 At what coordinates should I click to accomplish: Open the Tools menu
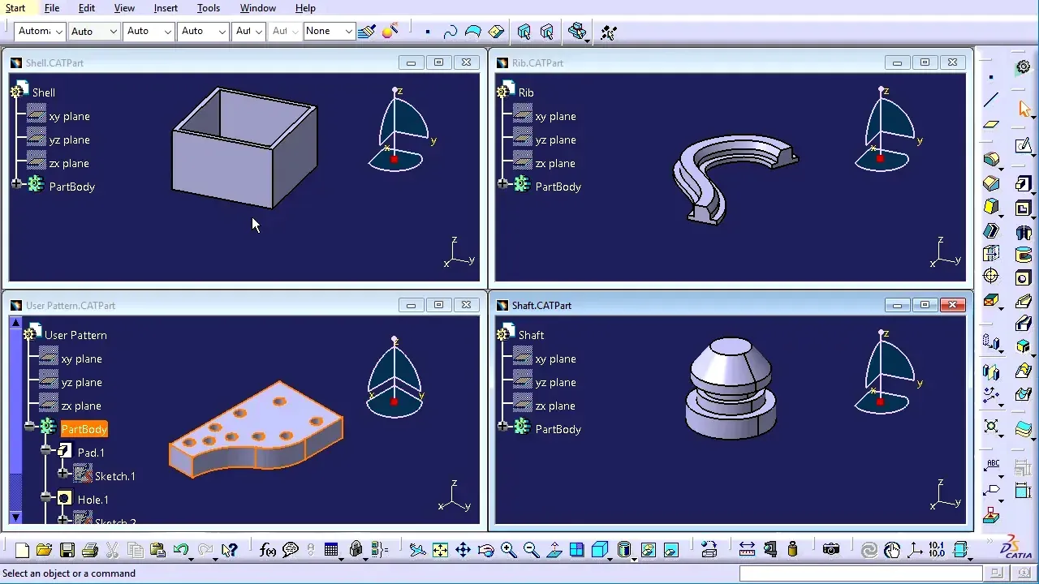[209, 8]
